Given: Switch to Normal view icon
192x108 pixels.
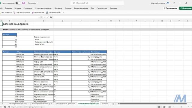Looking at the screenshot, I should (159, 107).
